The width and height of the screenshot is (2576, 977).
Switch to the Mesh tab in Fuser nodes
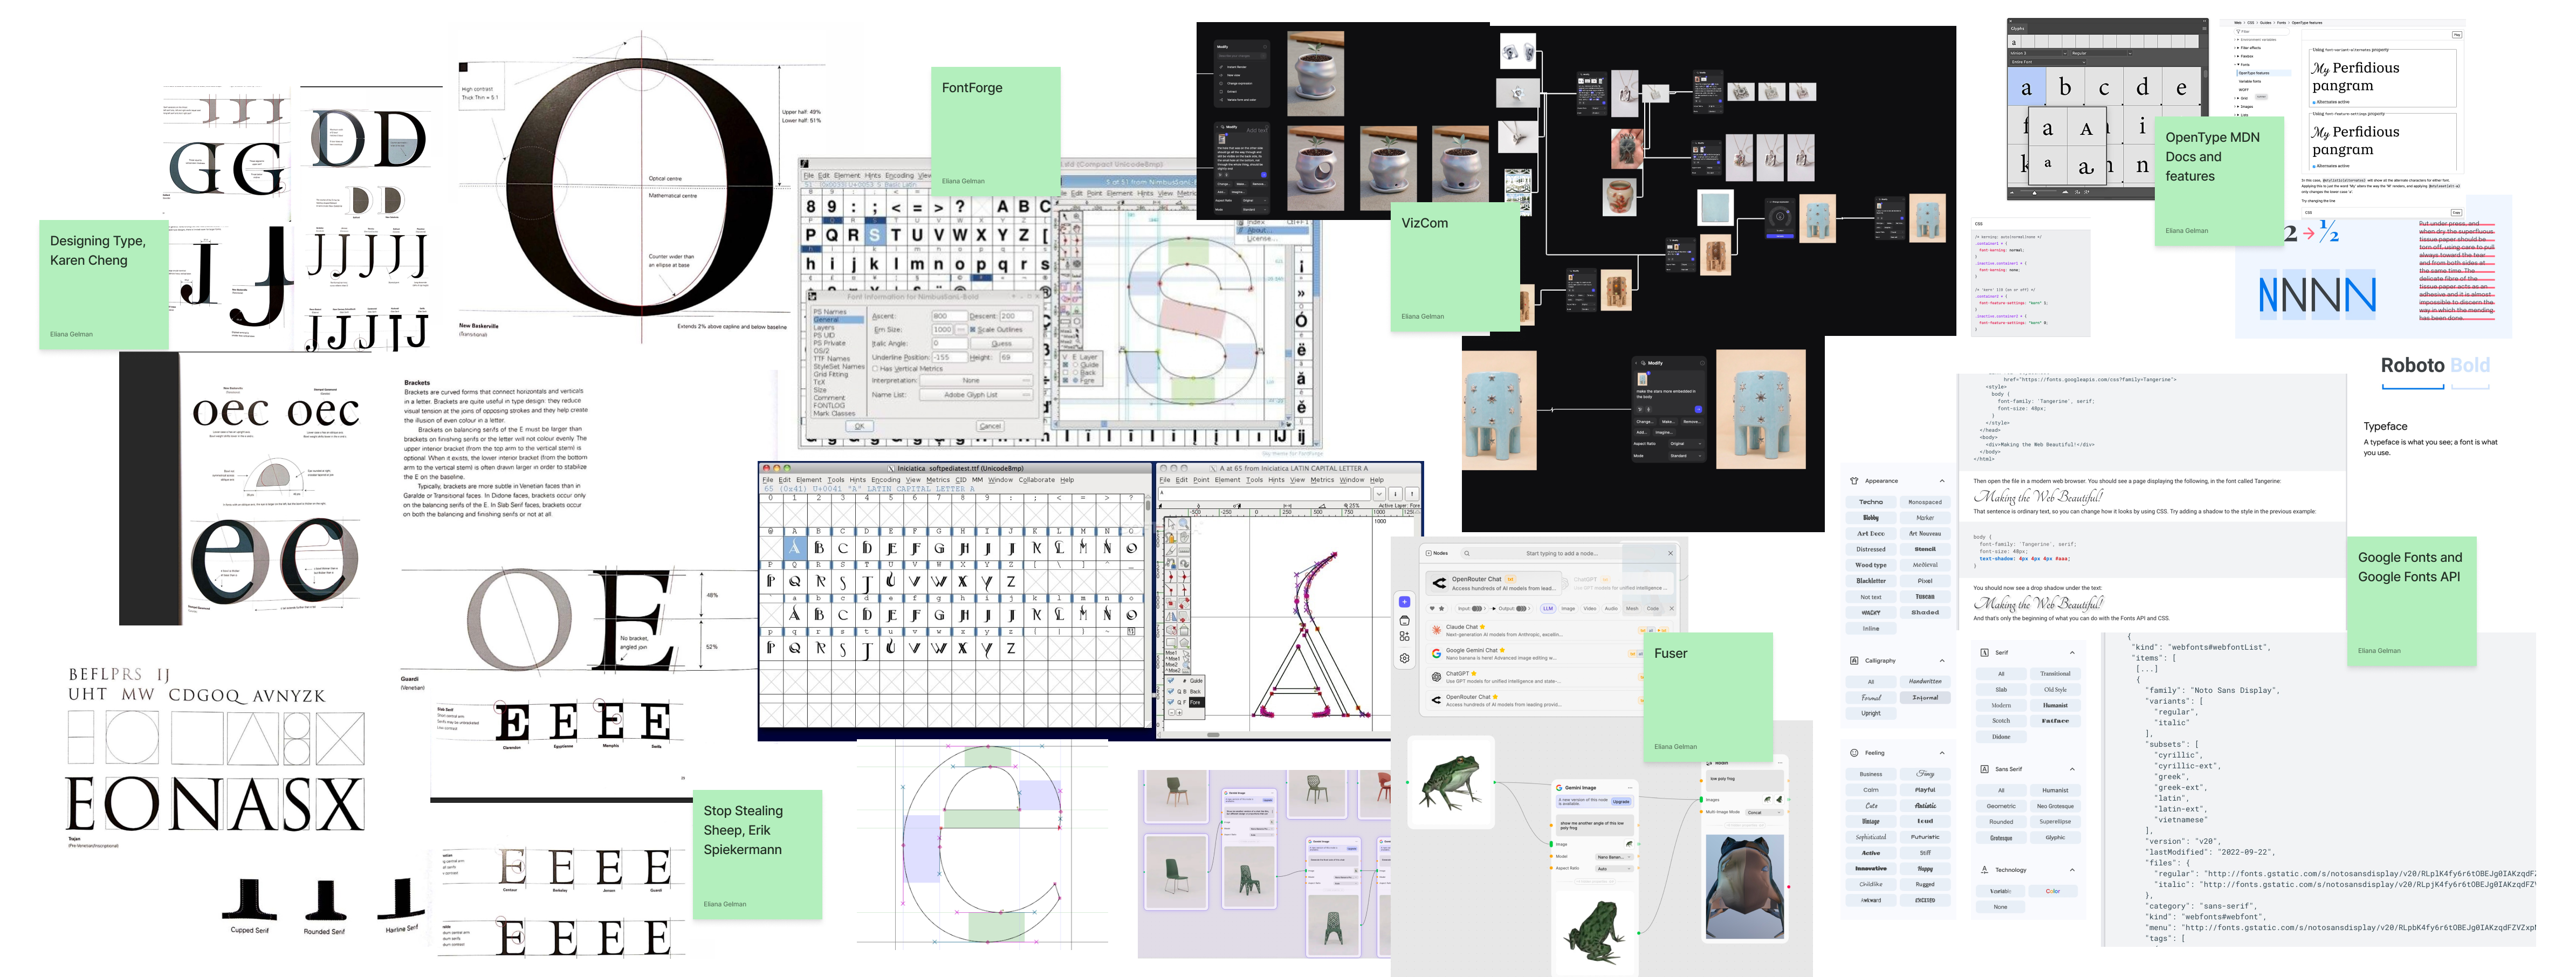point(1632,609)
